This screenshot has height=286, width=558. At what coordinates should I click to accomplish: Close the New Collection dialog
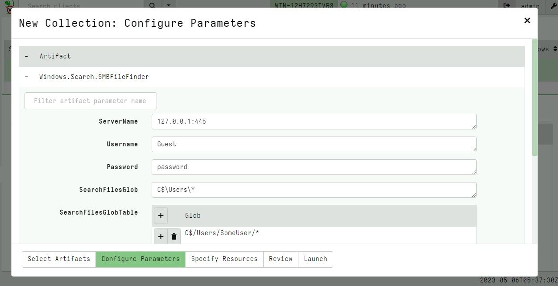pyautogui.click(x=527, y=21)
